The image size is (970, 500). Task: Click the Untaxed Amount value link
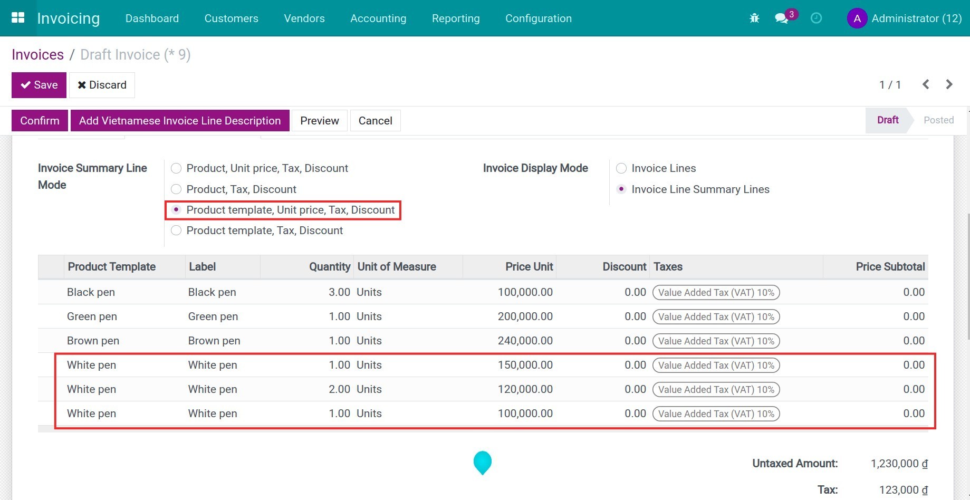(x=898, y=463)
